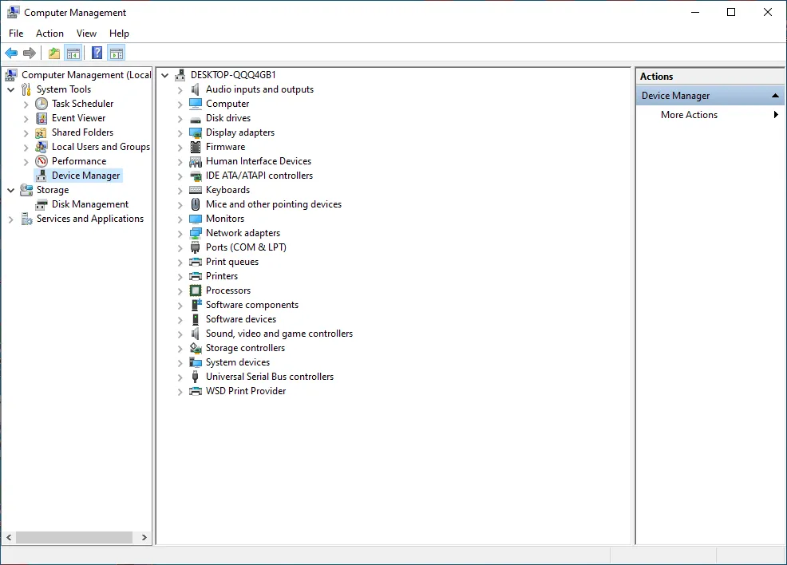Select Disk Management in the console tree

click(x=89, y=204)
